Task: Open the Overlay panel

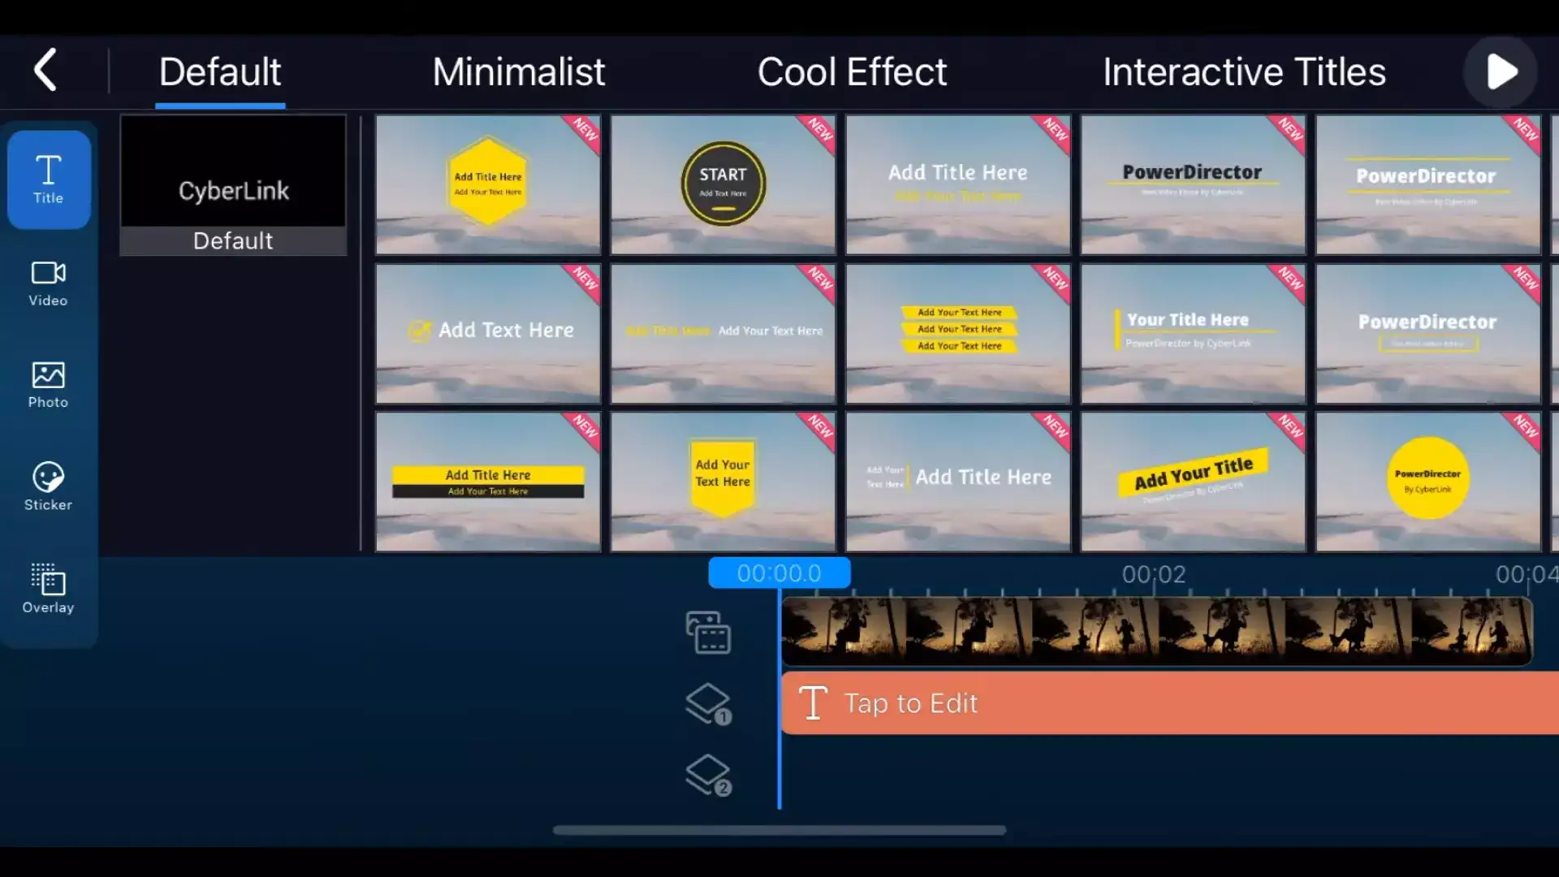Action: 48,589
